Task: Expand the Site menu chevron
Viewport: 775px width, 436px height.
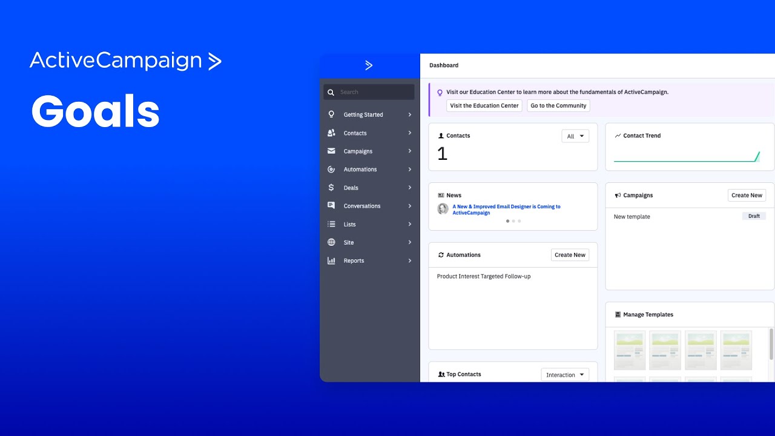Action: (410, 242)
